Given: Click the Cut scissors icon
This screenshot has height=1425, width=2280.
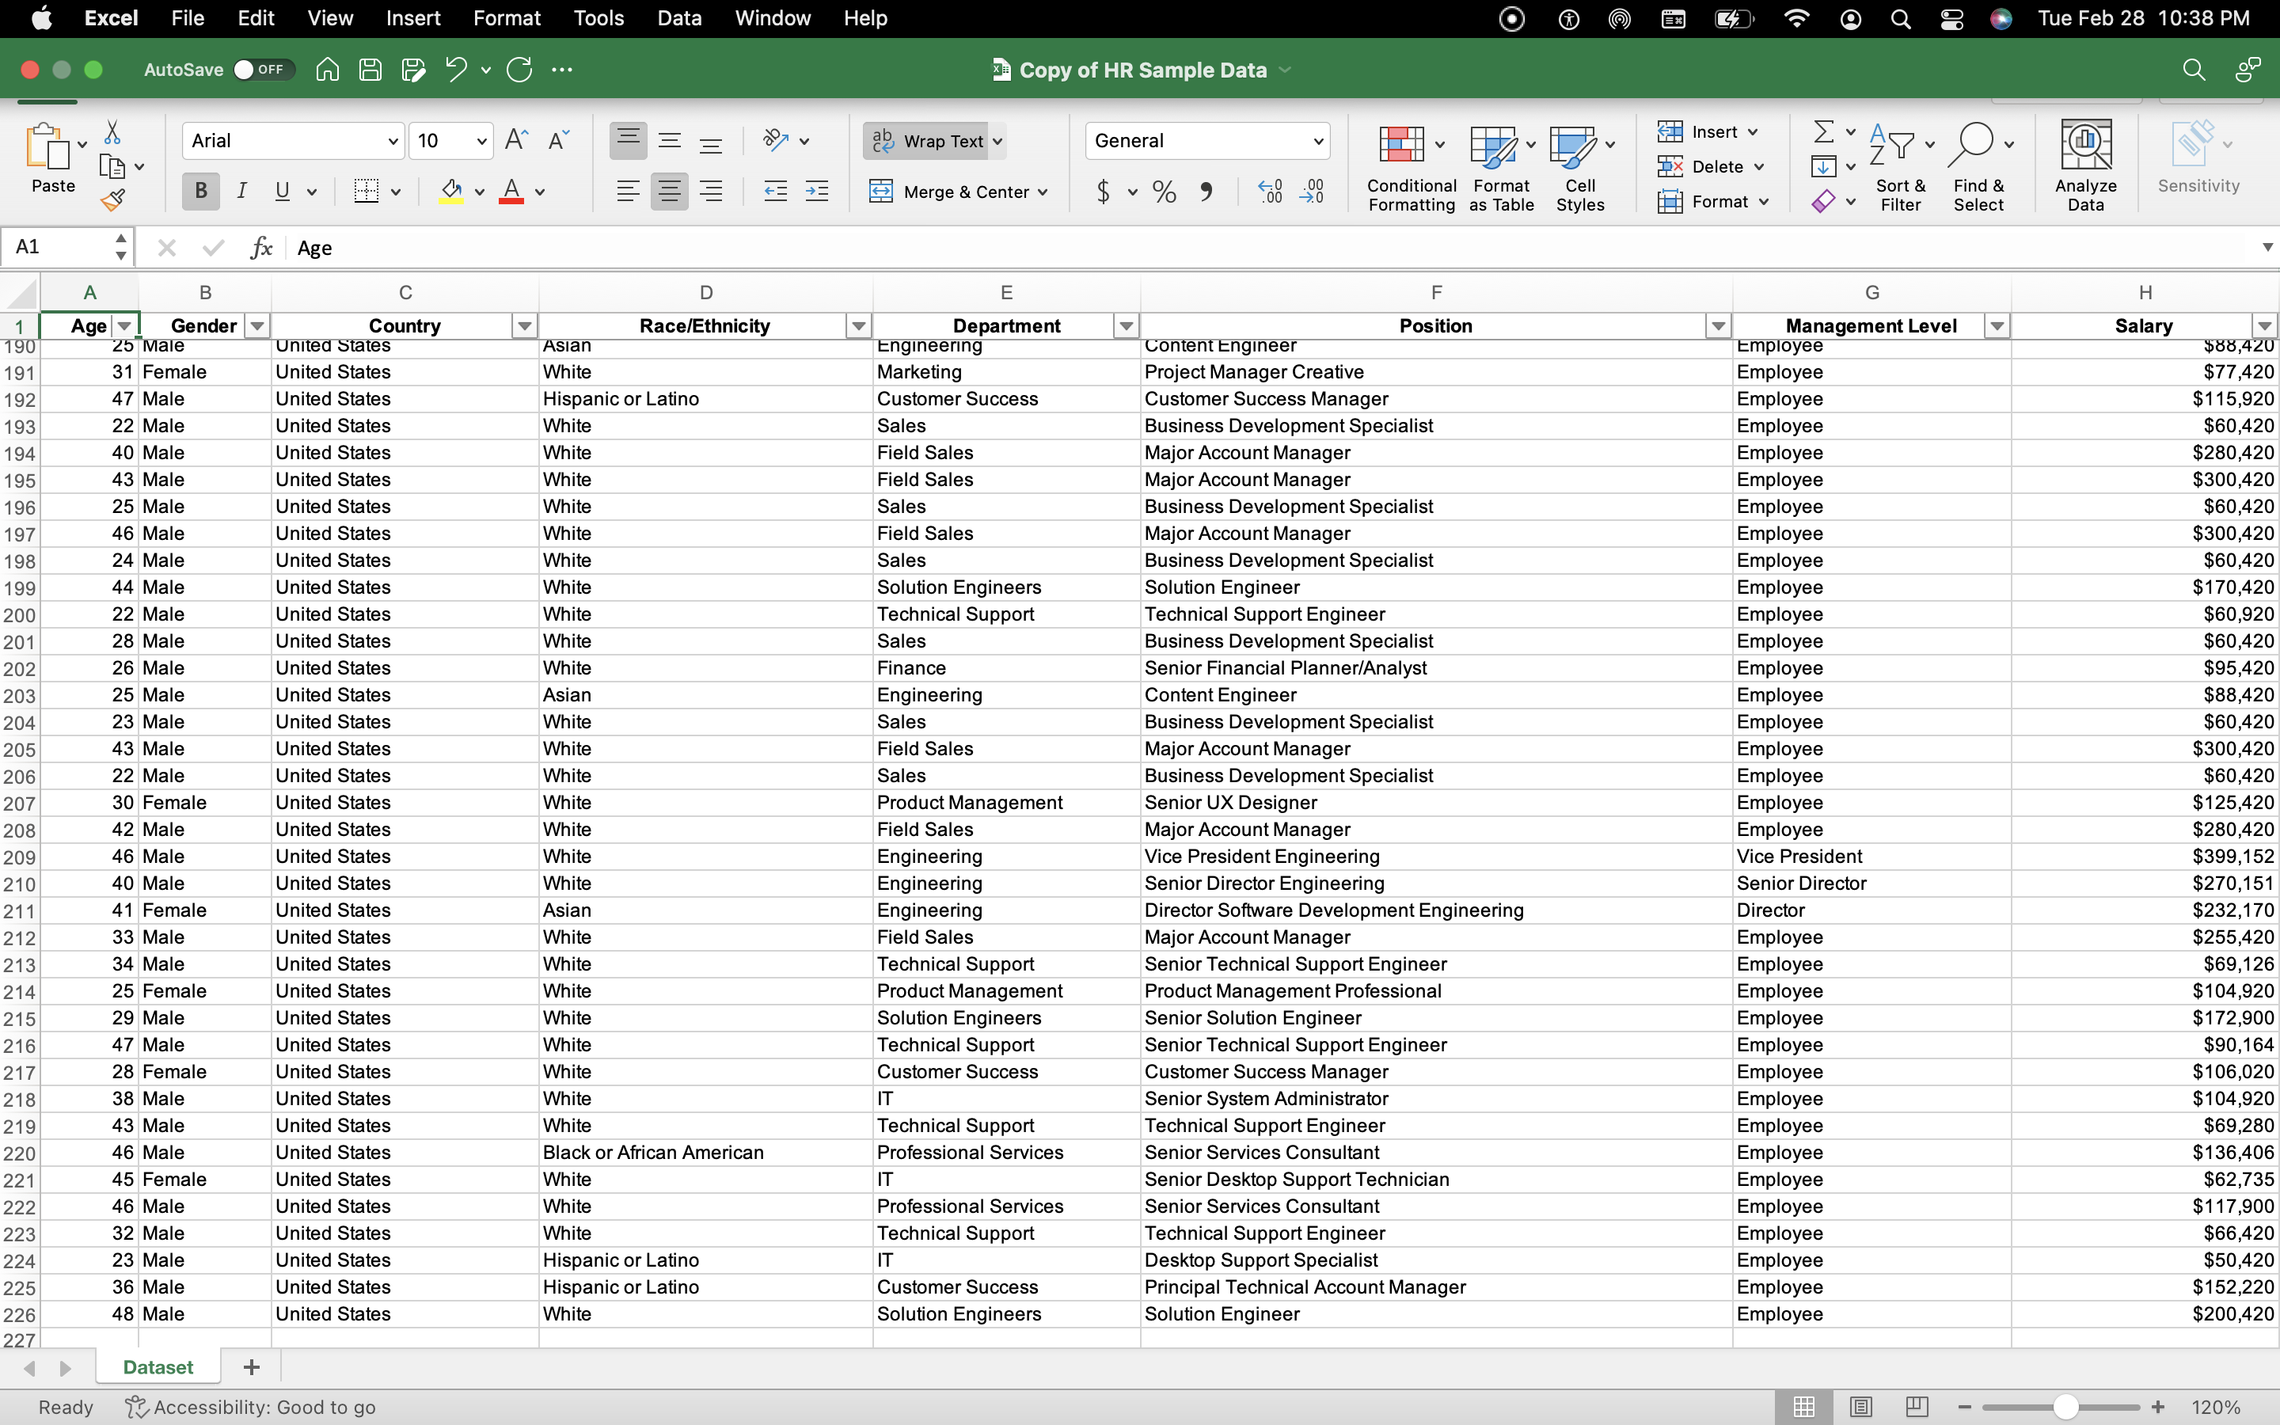Looking at the screenshot, I should coord(112,132).
